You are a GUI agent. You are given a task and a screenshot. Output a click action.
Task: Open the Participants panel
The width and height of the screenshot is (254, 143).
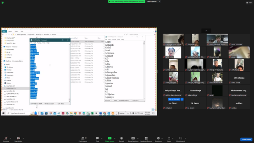(x=83, y=139)
